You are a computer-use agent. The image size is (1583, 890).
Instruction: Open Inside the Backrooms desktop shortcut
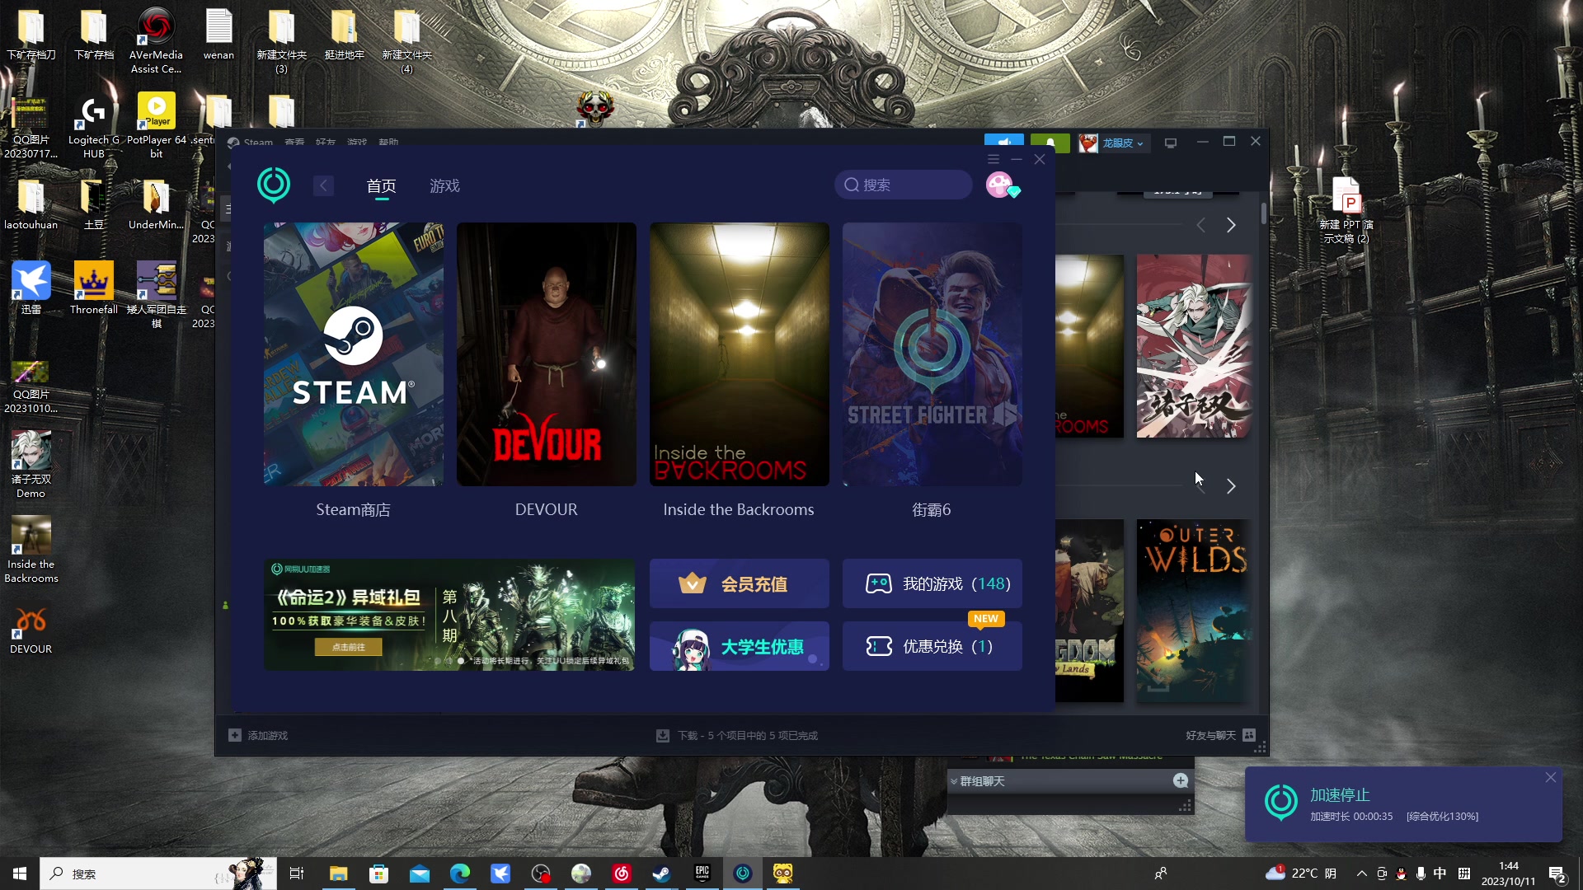click(31, 550)
